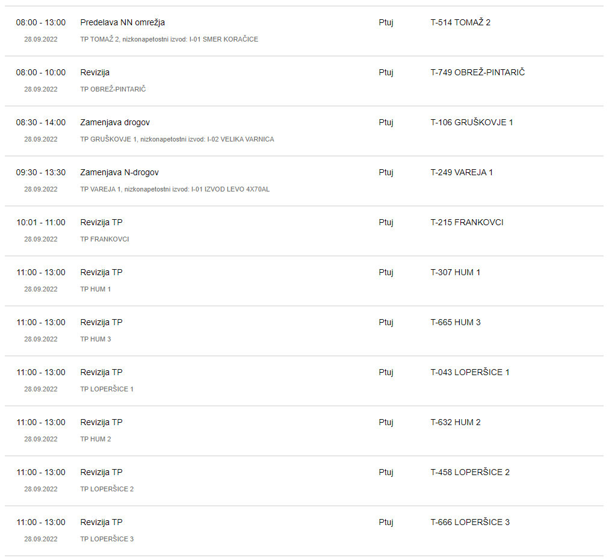Click the TP LOPERŠICE 3 description
The height and width of the screenshot is (560, 609).
point(107,539)
